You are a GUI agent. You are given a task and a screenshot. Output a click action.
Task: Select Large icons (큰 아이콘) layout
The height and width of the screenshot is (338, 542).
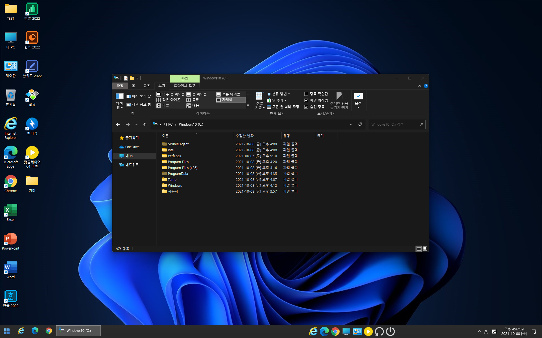click(197, 94)
